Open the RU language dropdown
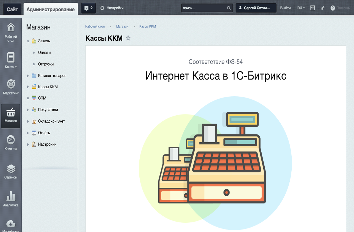The height and width of the screenshot is (232, 354). pos(301,8)
